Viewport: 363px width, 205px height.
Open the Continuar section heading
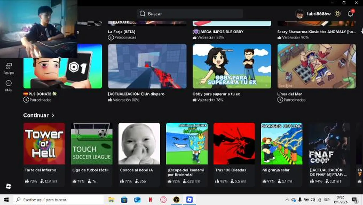point(36,115)
